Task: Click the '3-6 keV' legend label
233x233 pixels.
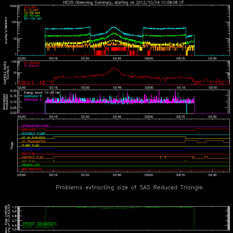Action: pos(30,7)
